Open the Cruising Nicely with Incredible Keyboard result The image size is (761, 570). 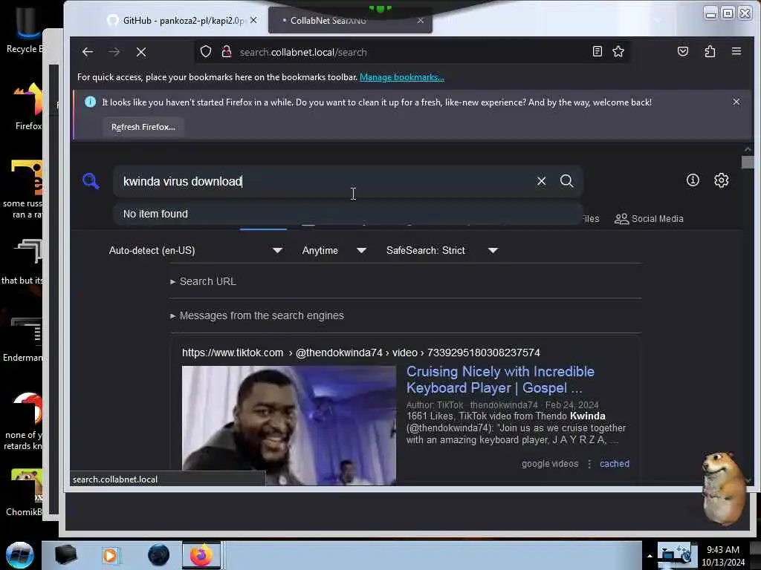[500, 379]
